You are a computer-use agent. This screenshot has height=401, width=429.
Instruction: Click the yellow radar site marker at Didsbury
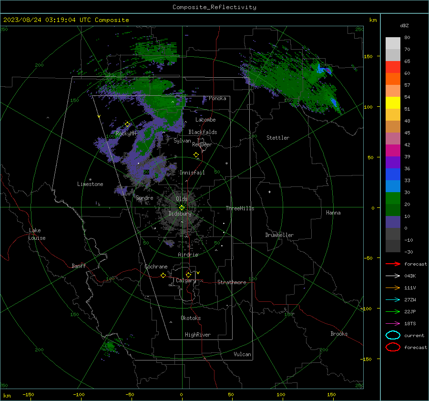click(x=182, y=207)
